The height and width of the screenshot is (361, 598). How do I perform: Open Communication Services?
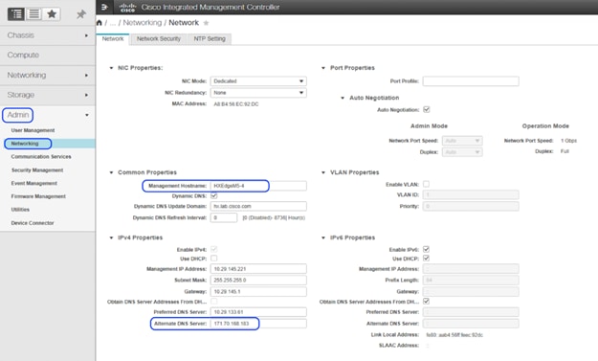41,157
